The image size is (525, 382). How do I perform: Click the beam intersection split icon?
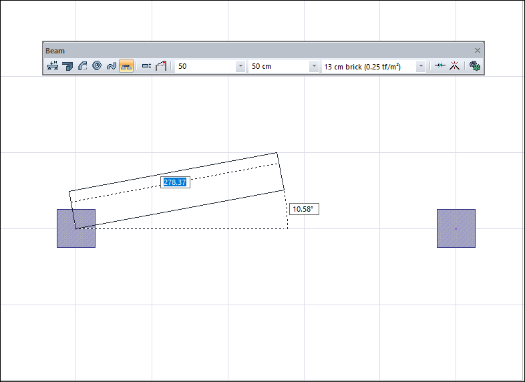[454, 66]
